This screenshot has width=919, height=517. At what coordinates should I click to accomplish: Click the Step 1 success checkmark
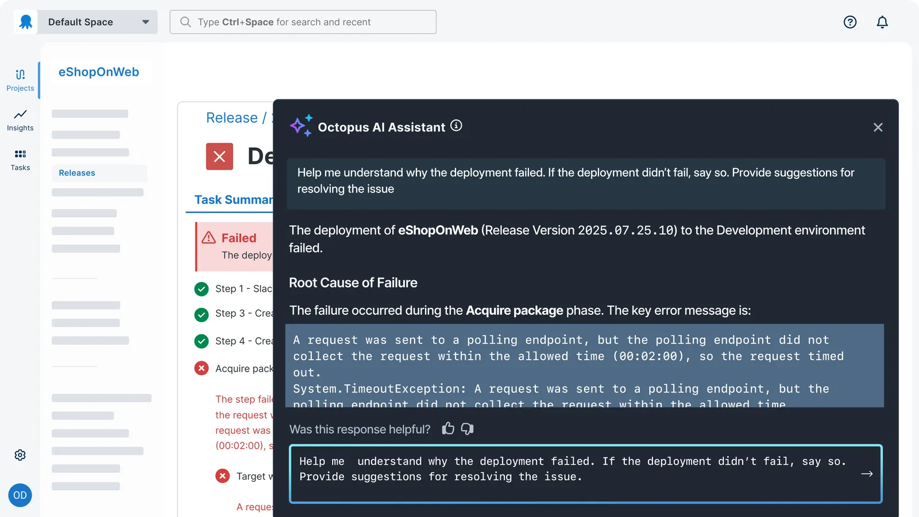(202, 289)
